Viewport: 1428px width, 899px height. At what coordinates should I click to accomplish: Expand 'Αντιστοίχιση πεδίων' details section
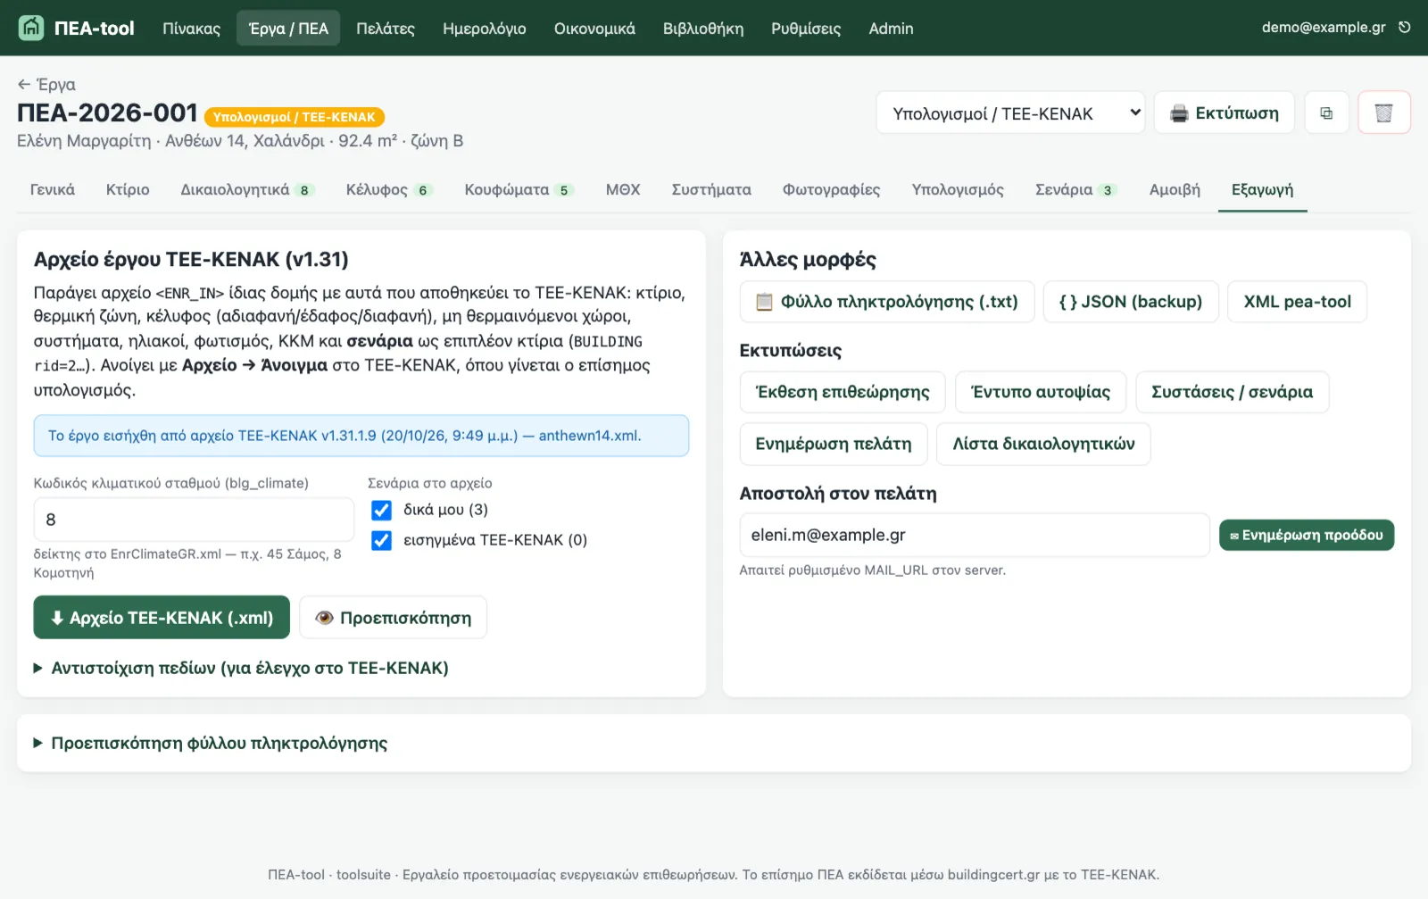point(241,668)
